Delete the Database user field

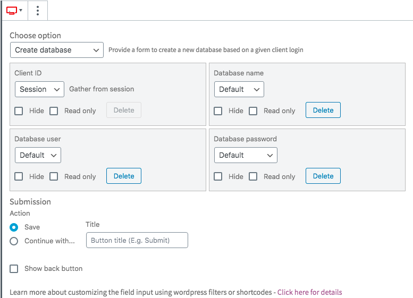[x=124, y=176]
